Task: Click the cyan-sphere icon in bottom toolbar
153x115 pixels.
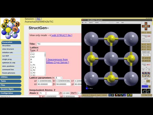Action: [x=122, y=95]
